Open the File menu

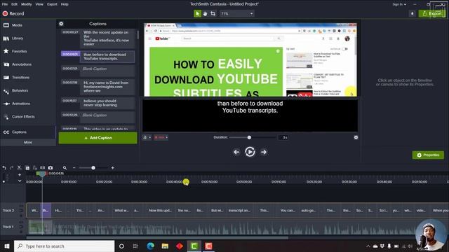(5, 4)
